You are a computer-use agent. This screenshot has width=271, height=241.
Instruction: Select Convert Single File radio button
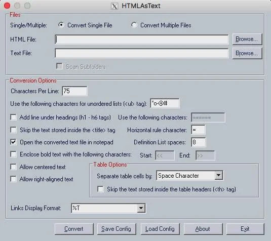tap(61, 25)
